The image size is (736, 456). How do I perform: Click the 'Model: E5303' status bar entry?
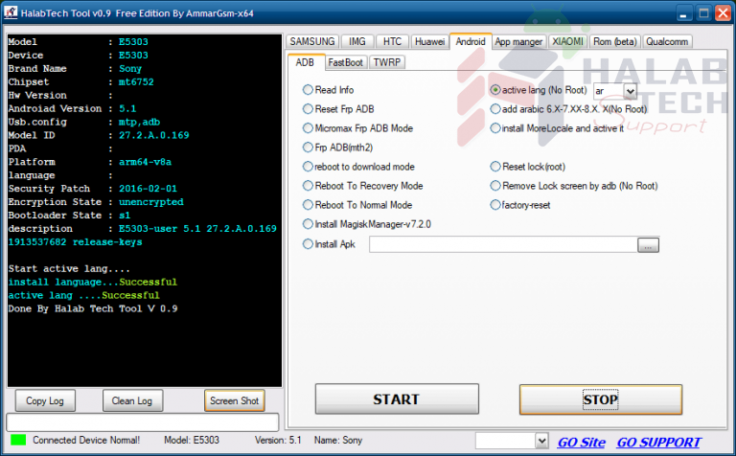(x=192, y=440)
